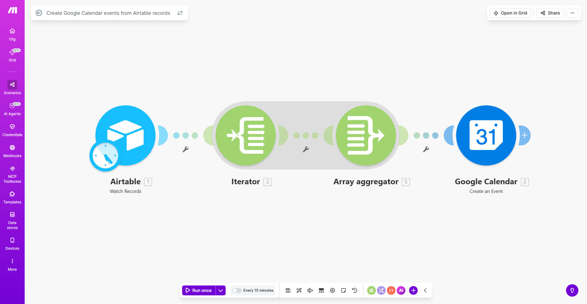This screenshot has height=304, width=587.
Task: Click the purple tools icon
Action: coord(381,290)
